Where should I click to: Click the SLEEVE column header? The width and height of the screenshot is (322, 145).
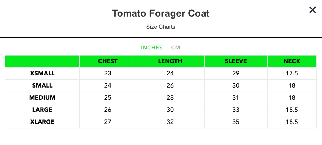point(236,61)
